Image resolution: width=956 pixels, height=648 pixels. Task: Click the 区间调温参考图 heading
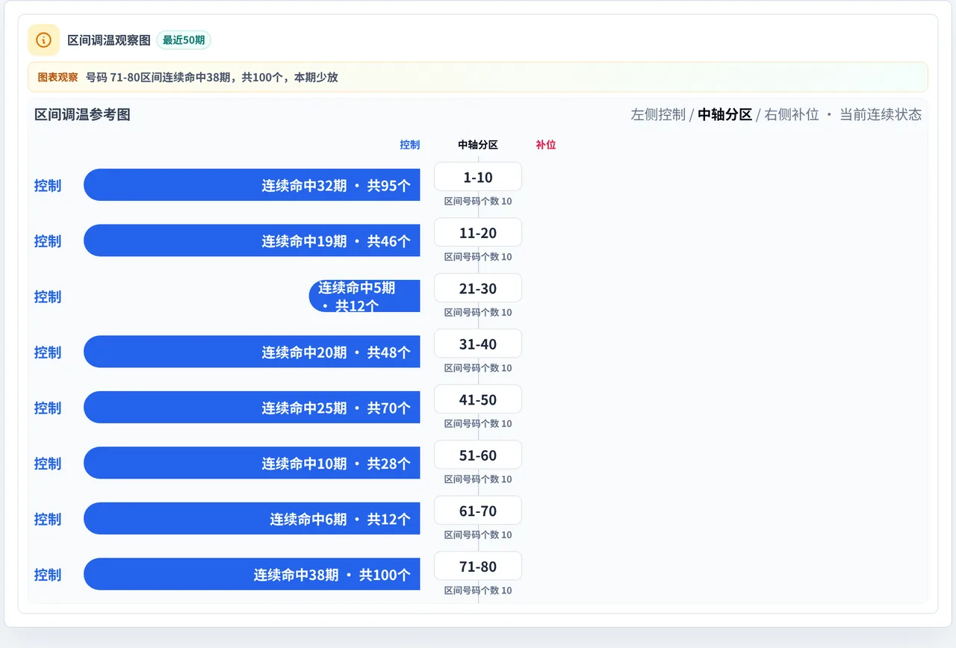coord(82,114)
